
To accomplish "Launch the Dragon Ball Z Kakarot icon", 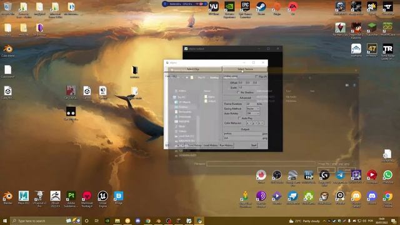I will pos(356,30).
